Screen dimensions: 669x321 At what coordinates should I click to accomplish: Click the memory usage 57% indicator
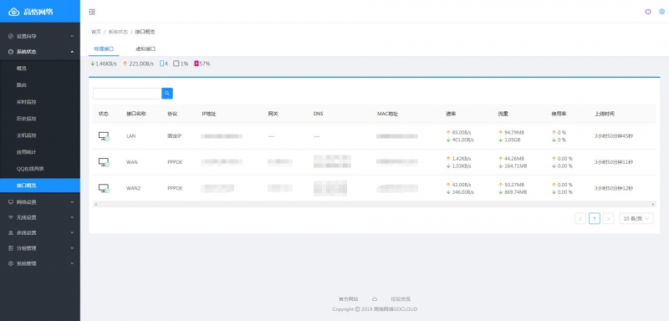click(x=202, y=64)
